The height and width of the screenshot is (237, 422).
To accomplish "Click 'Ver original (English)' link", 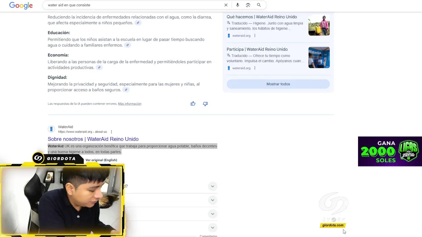I will [x=101, y=160].
